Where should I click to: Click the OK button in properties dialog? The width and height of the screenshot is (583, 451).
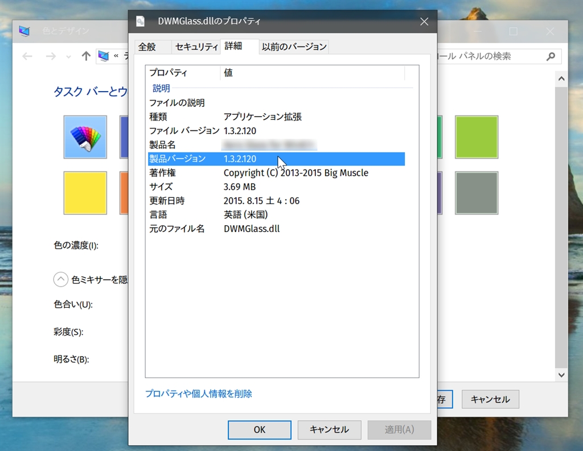(x=260, y=430)
